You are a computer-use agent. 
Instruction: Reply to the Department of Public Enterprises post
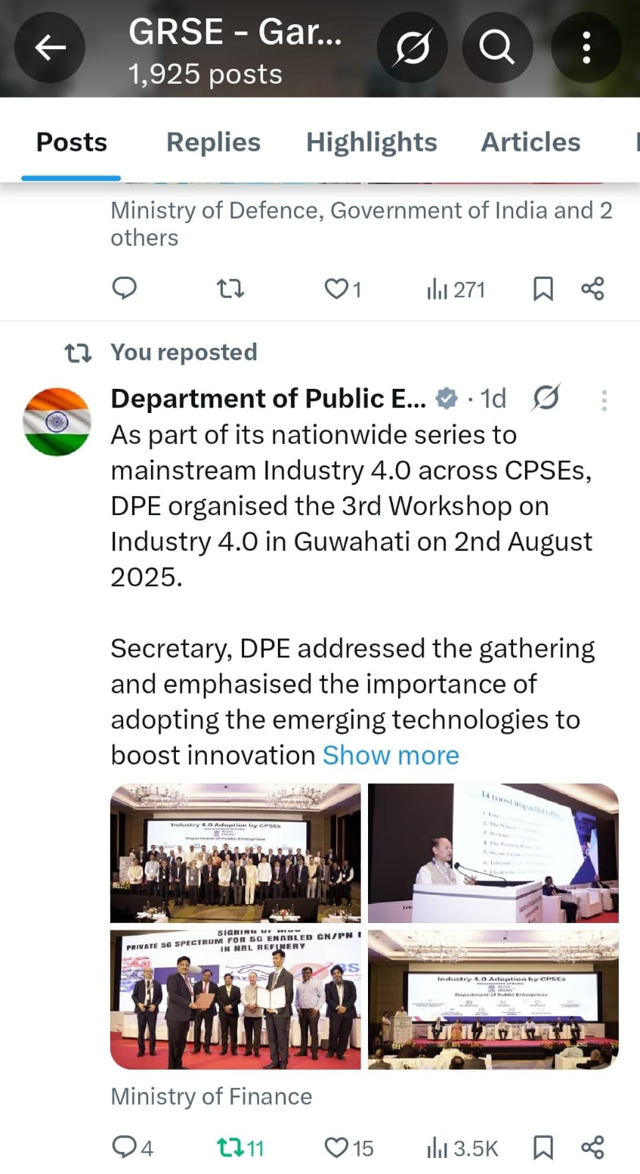tap(125, 1146)
